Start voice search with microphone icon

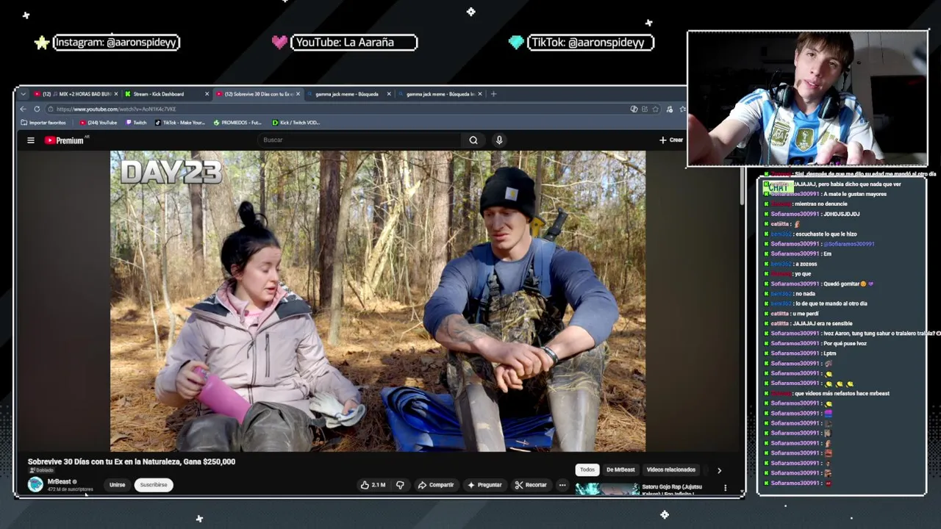(x=499, y=140)
